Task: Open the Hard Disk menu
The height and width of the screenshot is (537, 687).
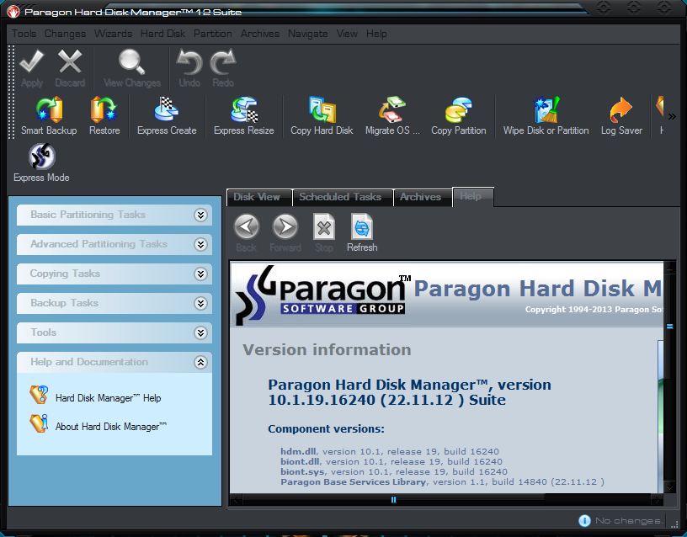Action: pos(162,34)
